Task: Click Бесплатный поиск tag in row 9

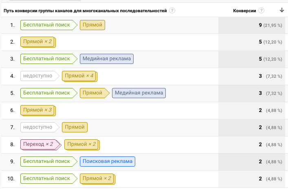Action: click(x=46, y=161)
